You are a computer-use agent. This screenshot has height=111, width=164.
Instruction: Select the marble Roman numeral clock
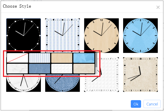[x=24, y=83]
